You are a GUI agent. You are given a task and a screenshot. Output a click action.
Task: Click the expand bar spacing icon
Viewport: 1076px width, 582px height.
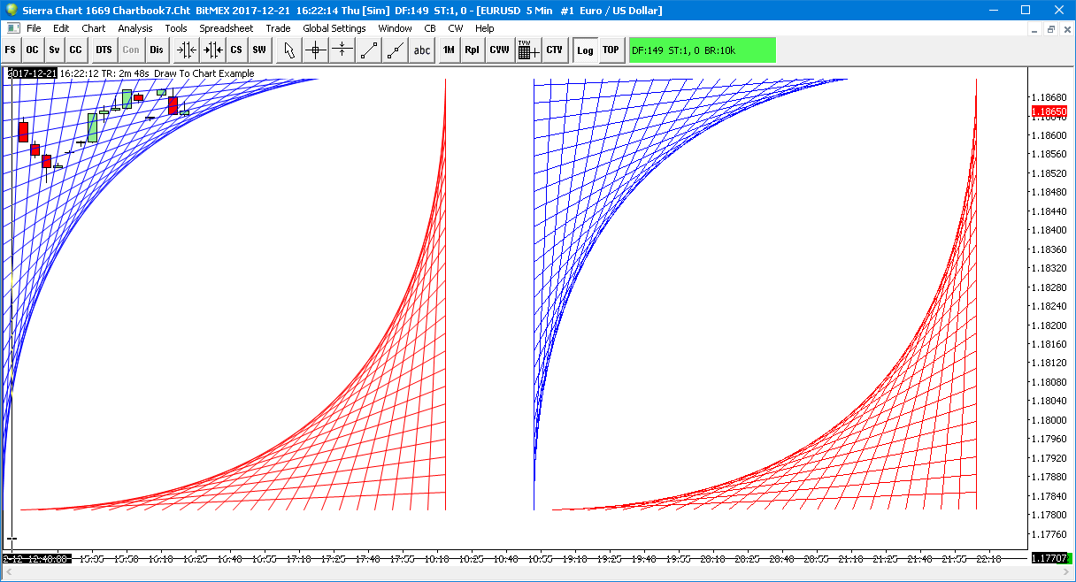[212, 50]
